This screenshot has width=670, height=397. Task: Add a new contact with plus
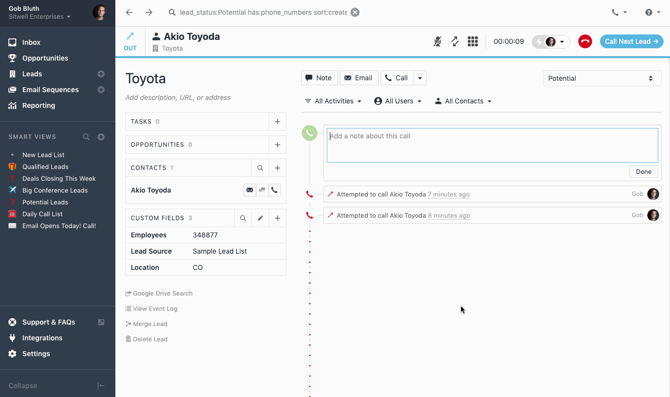tap(278, 168)
